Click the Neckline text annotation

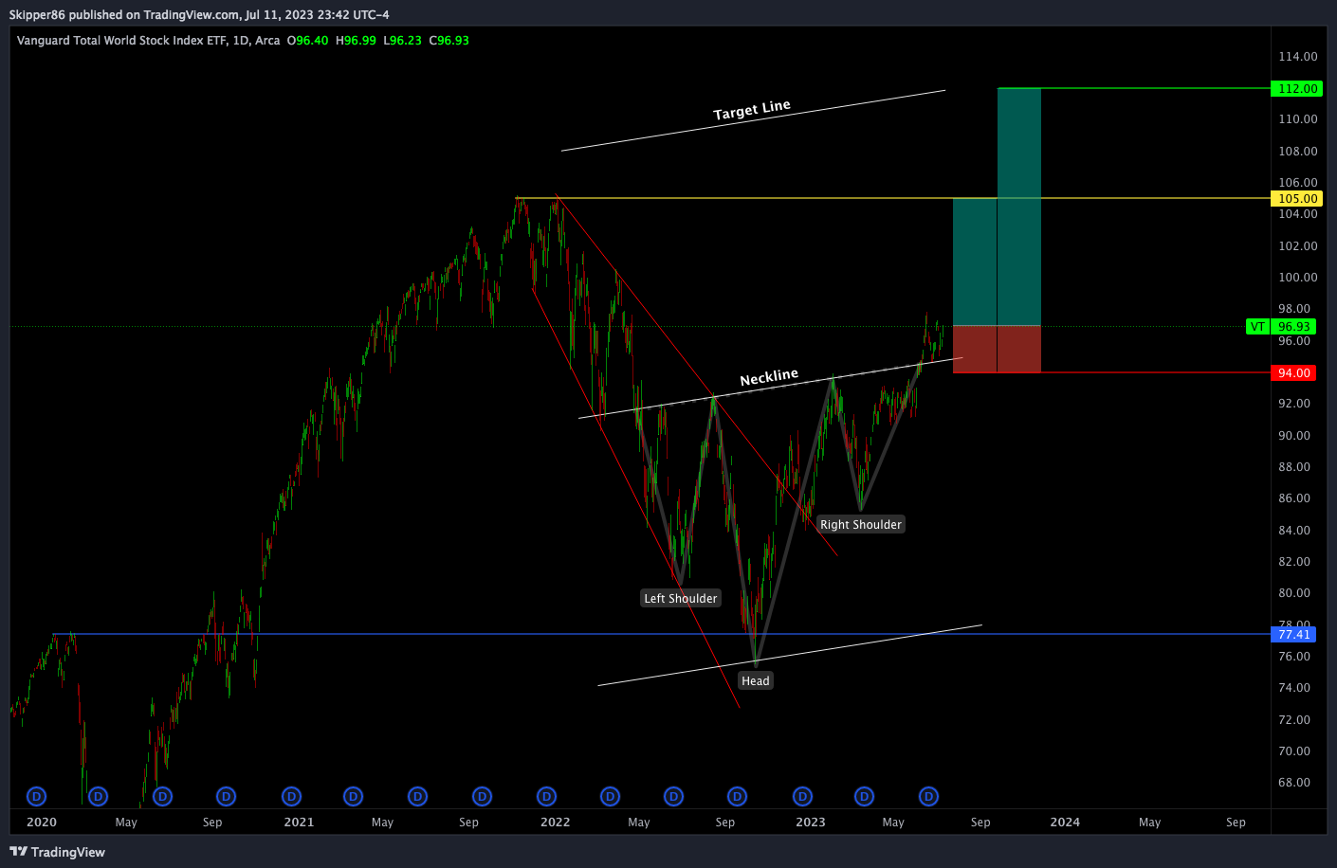coord(769,377)
